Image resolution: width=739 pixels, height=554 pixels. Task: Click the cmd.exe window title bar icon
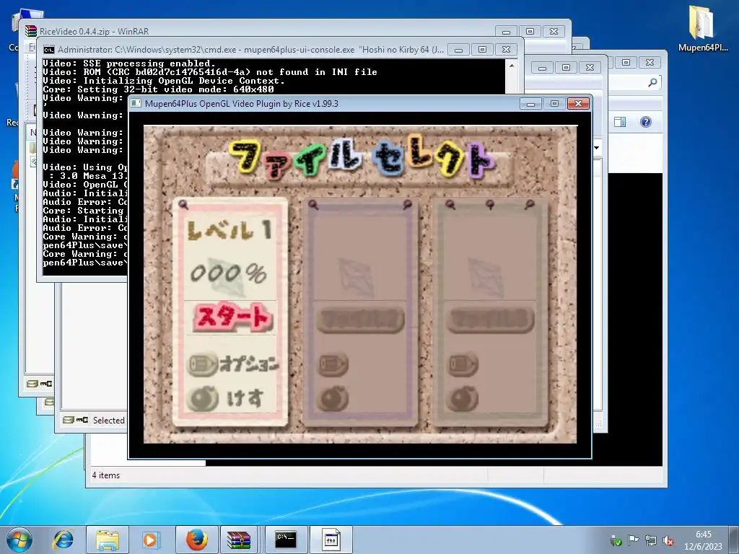tap(48, 50)
